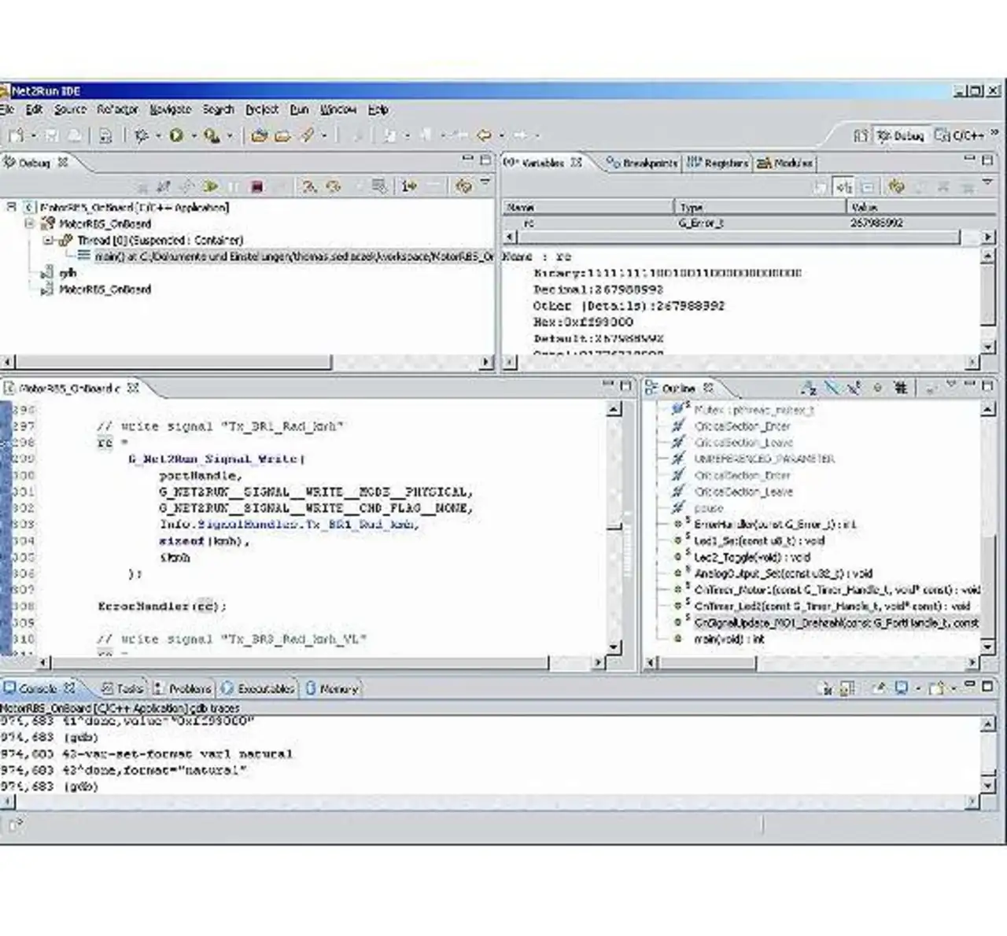Switch to the Breakpoints tab

[x=642, y=163]
